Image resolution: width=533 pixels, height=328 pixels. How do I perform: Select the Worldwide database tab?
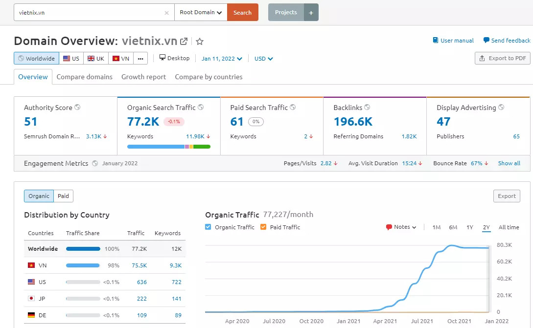[x=36, y=58]
